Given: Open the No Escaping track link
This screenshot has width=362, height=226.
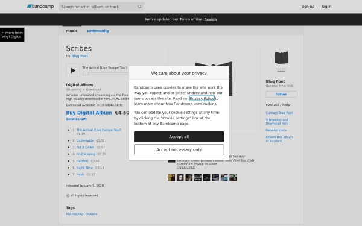Looking at the screenshot, I should (86, 154).
